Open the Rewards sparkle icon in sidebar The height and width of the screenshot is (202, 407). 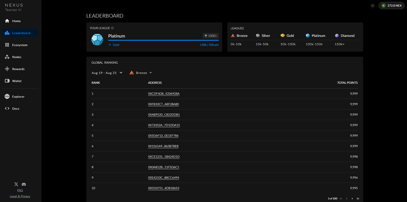[7, 69]
